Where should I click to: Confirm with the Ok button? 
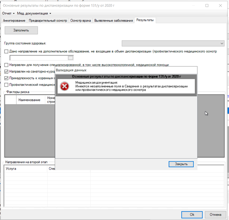192,215
